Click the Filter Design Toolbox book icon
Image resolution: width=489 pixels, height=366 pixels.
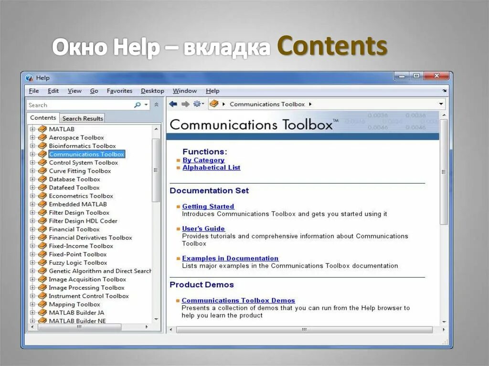[x=42, y=213]
